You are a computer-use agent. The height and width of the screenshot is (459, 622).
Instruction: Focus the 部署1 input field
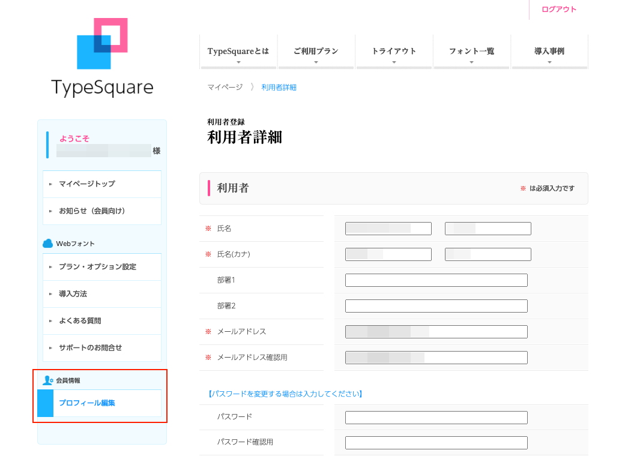(436, 280)
